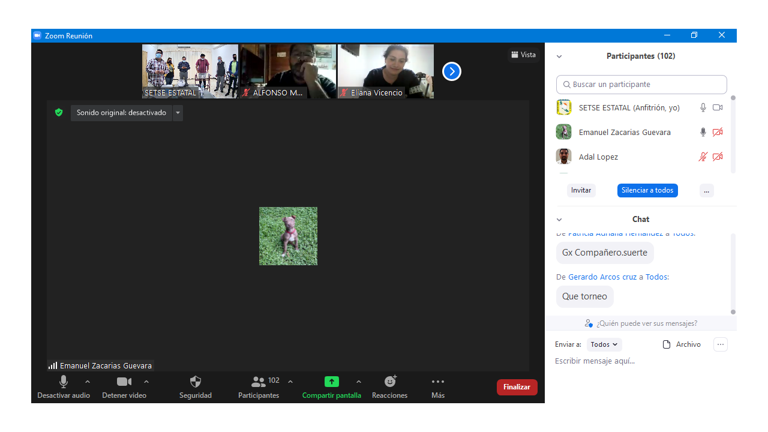768x432 pixels.
Task: Toggle SETSE ESTATAL camera in participant list
Action: point(718,107)
